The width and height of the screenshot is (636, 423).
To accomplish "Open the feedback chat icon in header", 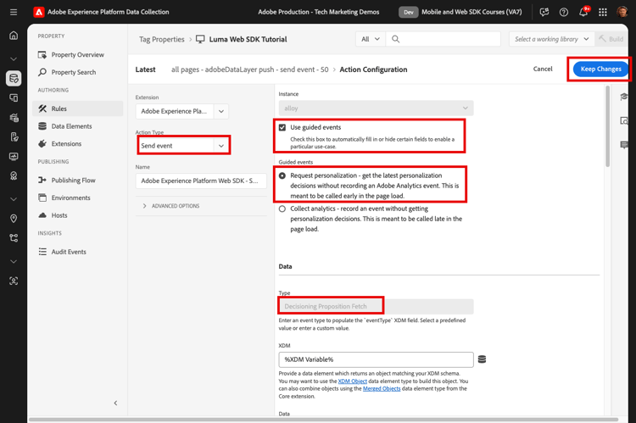I will [544, 12].
